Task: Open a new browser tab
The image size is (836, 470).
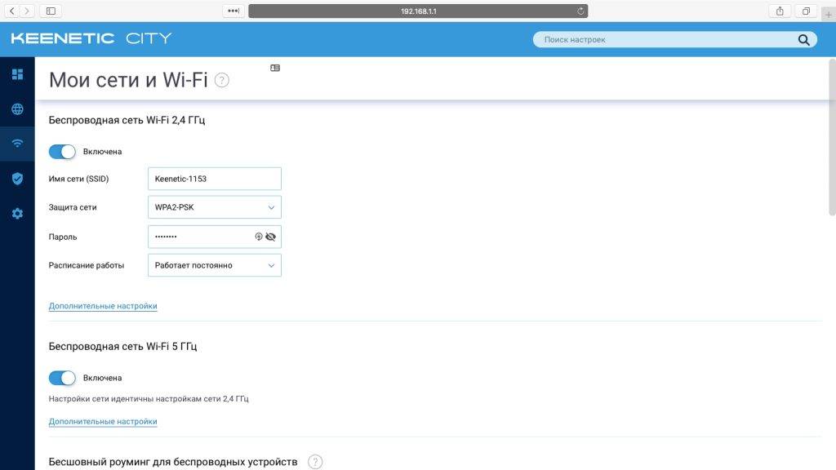Action: [829, 14]
